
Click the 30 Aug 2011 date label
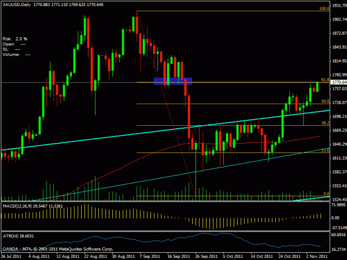pos(123,257)
